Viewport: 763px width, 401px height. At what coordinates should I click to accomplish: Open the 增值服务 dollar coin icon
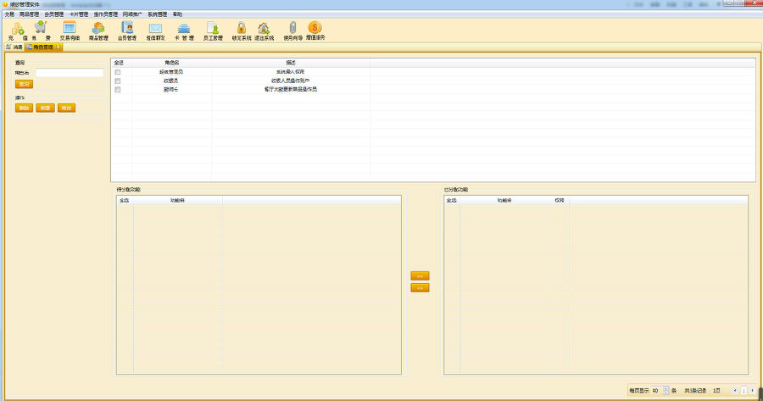(x=315, y=28)
